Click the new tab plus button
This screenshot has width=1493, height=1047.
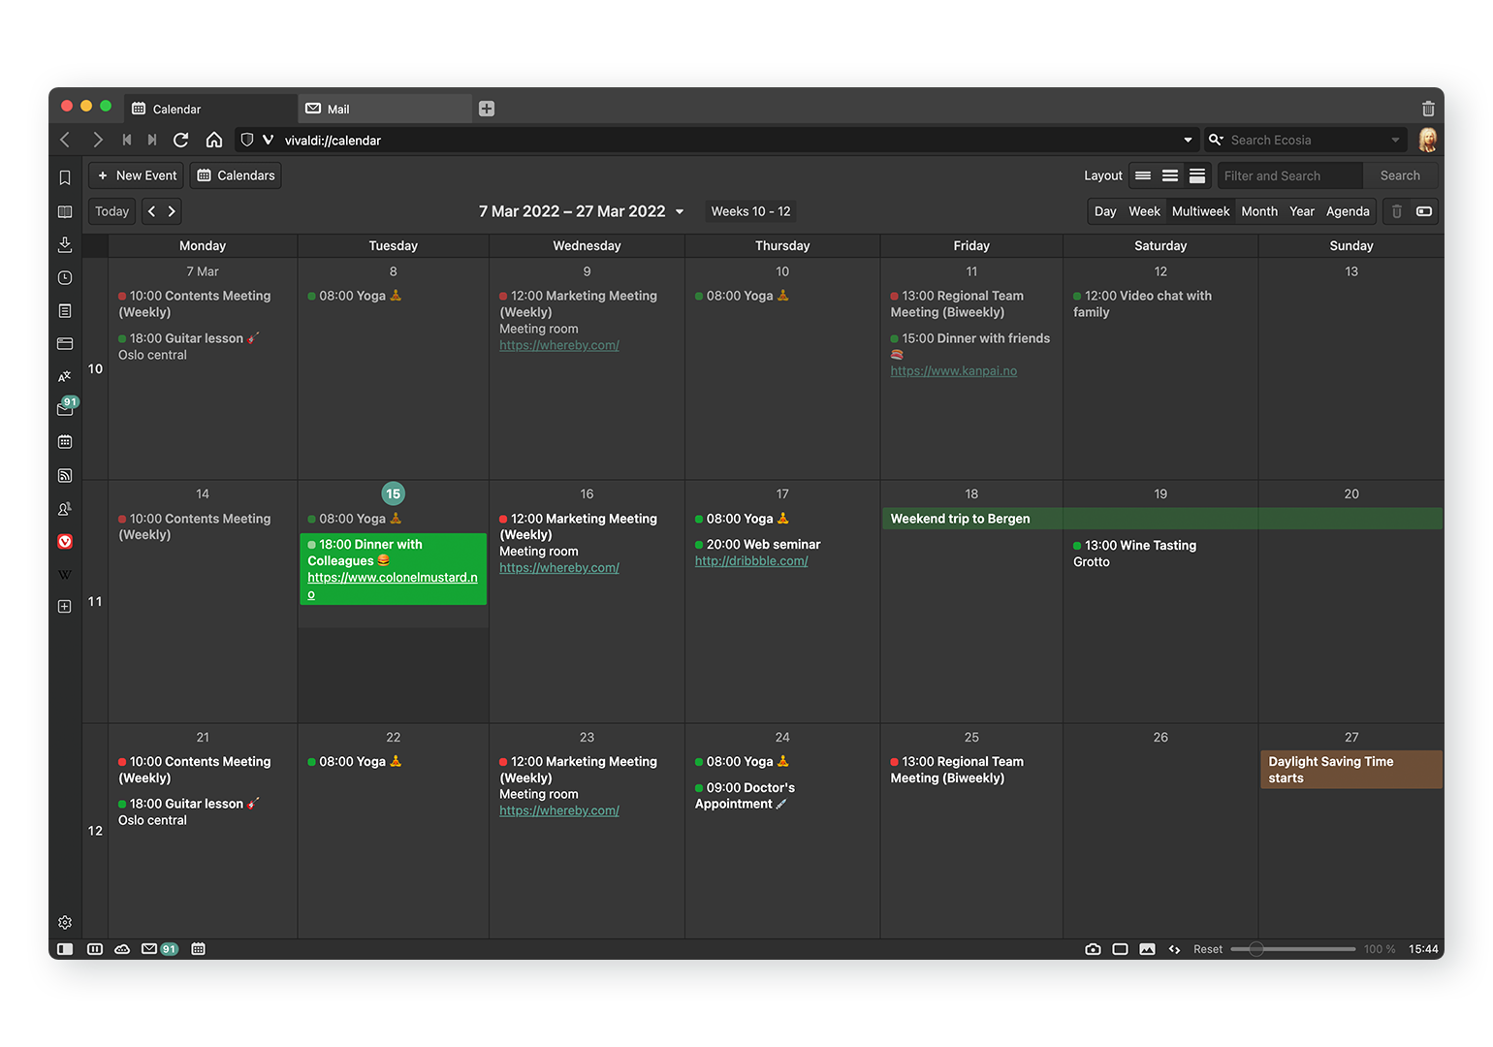487,109
